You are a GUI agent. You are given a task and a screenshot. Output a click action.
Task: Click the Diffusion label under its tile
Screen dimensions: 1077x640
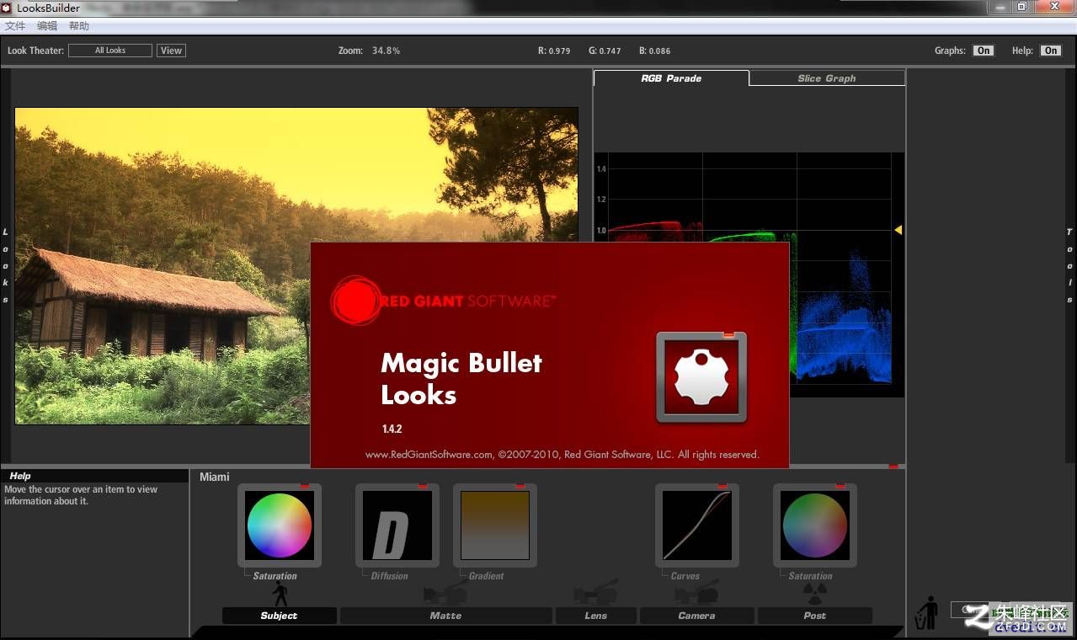coord(390,576)
